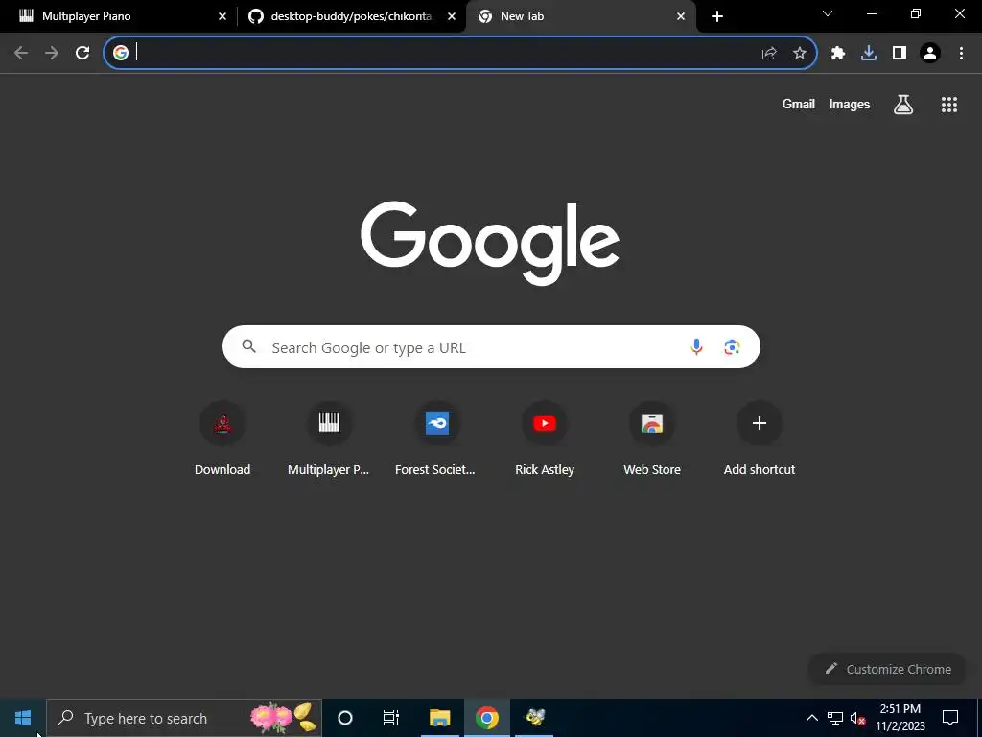Open the Chrome profile avatar
The height and width of the screenshot is (737, 982).
tap(930, 54)
